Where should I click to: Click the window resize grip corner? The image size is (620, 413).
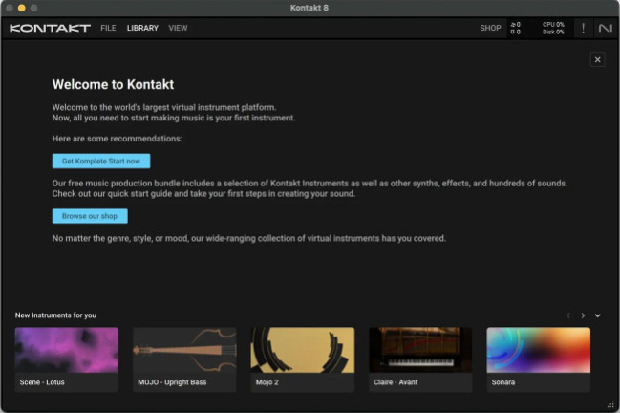[x=610, y=404]
